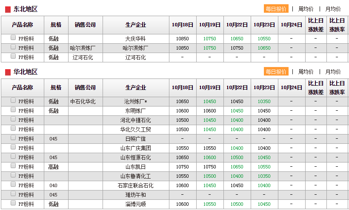Click 产品名称 header in 东北地区 table

tap(22, 25)
